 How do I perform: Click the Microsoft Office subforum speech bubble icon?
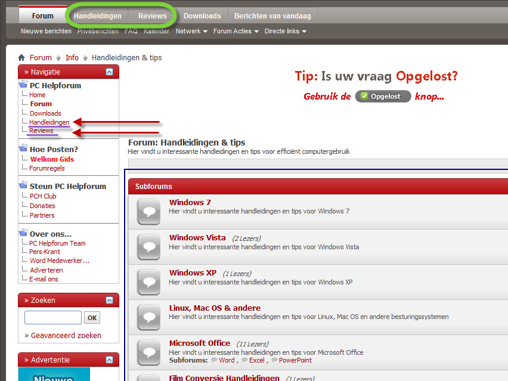[x=149, y=352]
